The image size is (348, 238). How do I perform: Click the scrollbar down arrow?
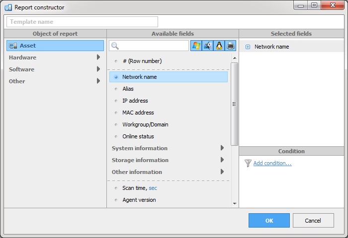235,203
